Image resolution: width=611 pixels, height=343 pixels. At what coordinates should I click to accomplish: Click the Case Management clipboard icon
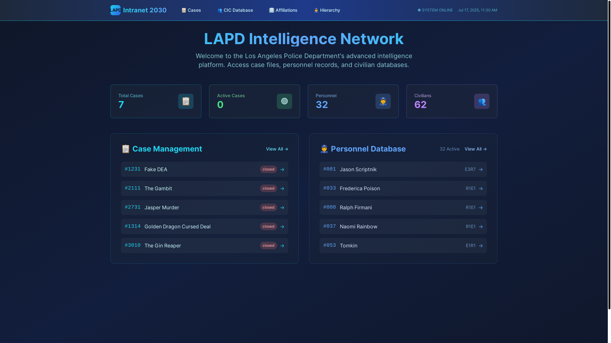[x=126, y=149]
